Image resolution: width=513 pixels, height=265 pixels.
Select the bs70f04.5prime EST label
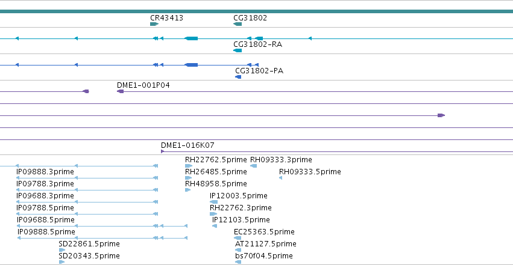point(263,256)
